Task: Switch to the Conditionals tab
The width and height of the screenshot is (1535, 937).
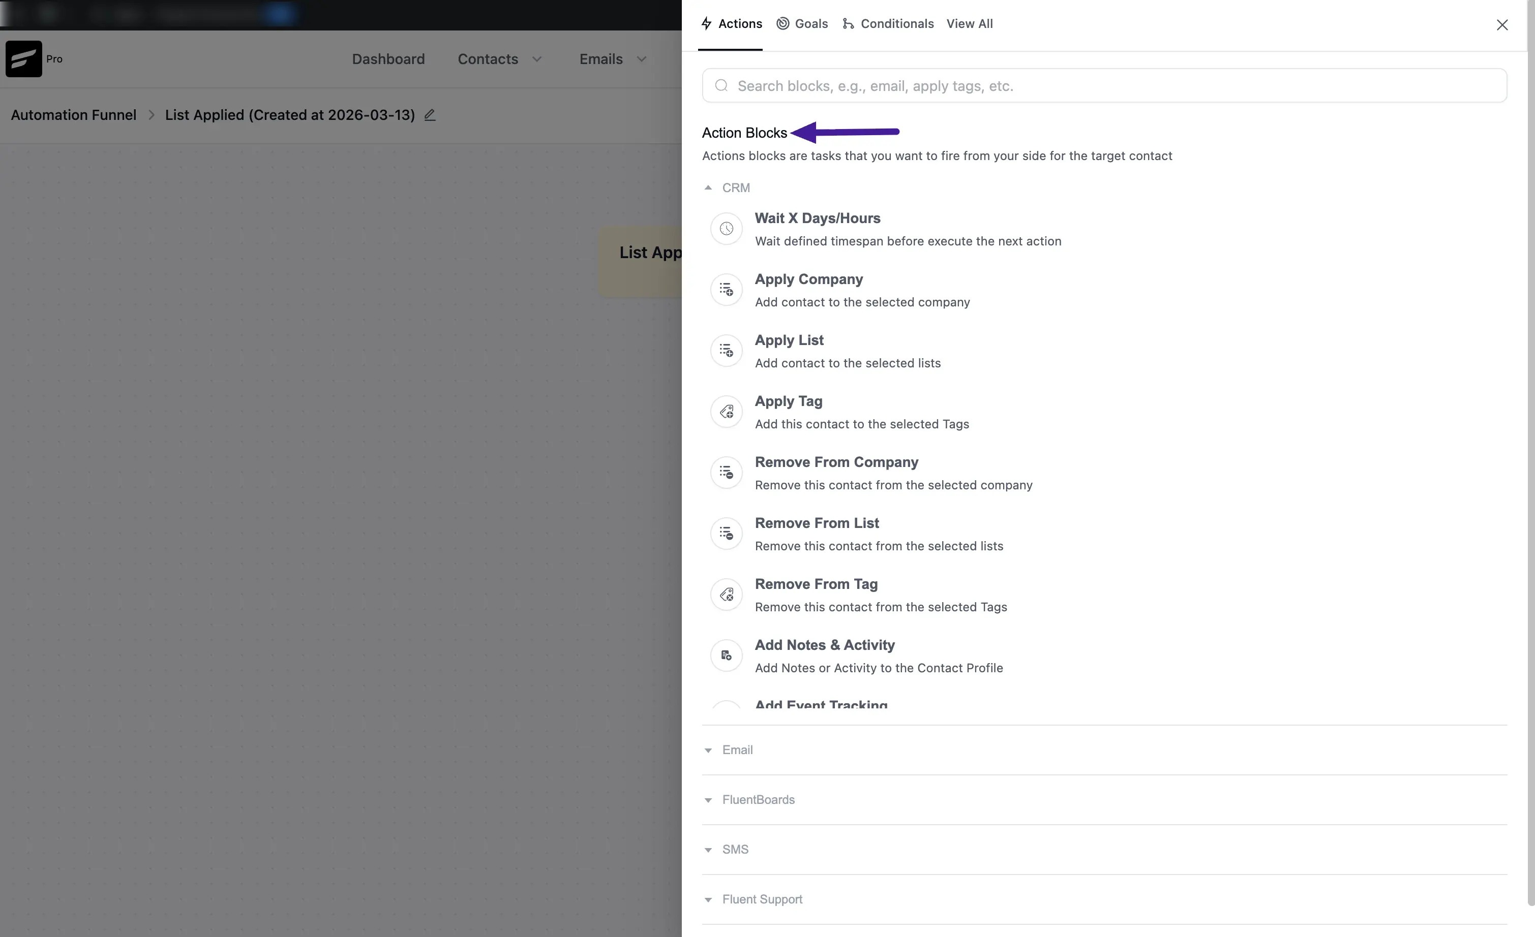Action: tap(888, 24)
